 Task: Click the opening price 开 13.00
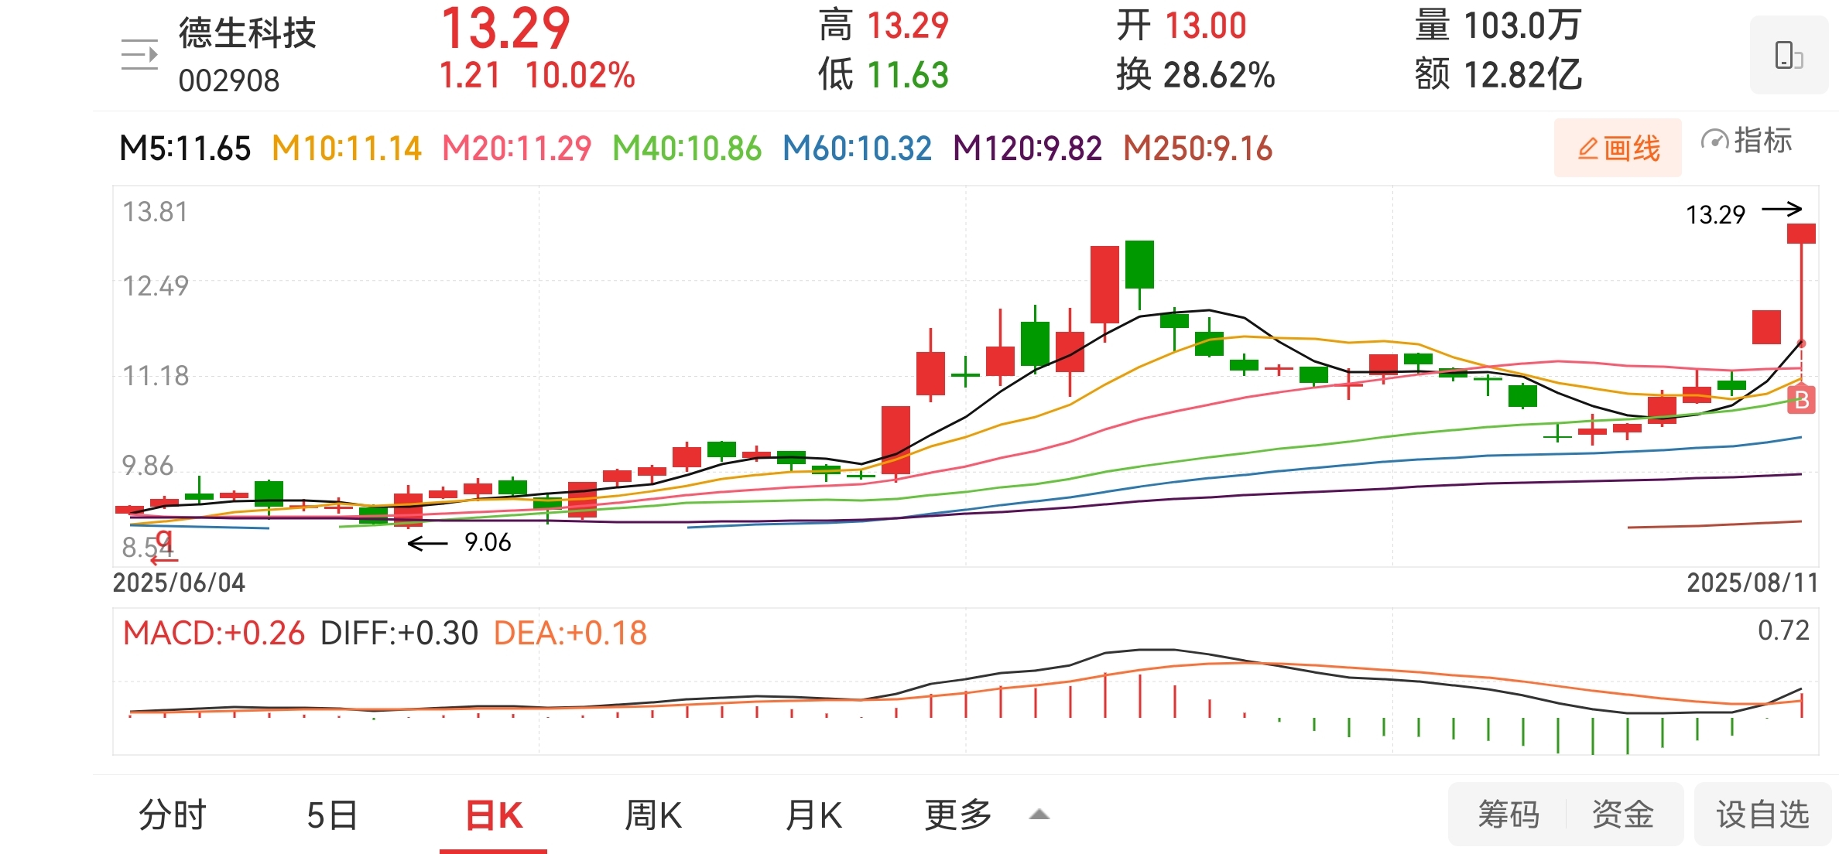pos(1181,26)
